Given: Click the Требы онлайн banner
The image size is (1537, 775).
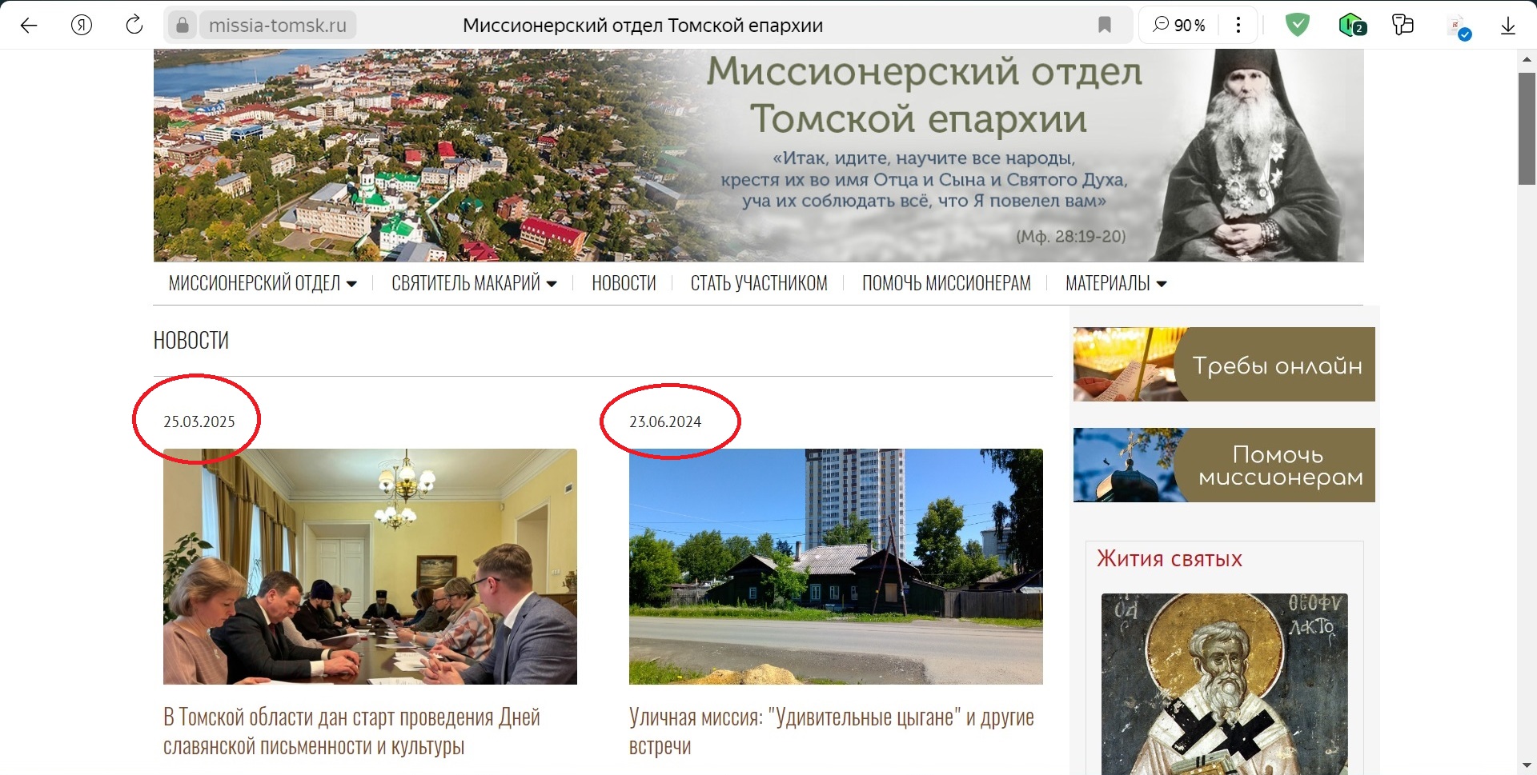Looking at the screenshot, I should (x=1224, y=365).
